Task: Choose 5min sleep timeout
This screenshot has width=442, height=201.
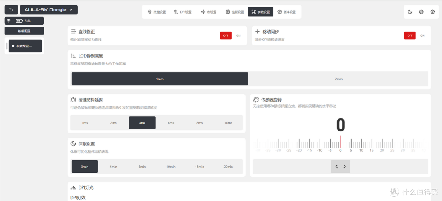Action: (x=142, y=167)
